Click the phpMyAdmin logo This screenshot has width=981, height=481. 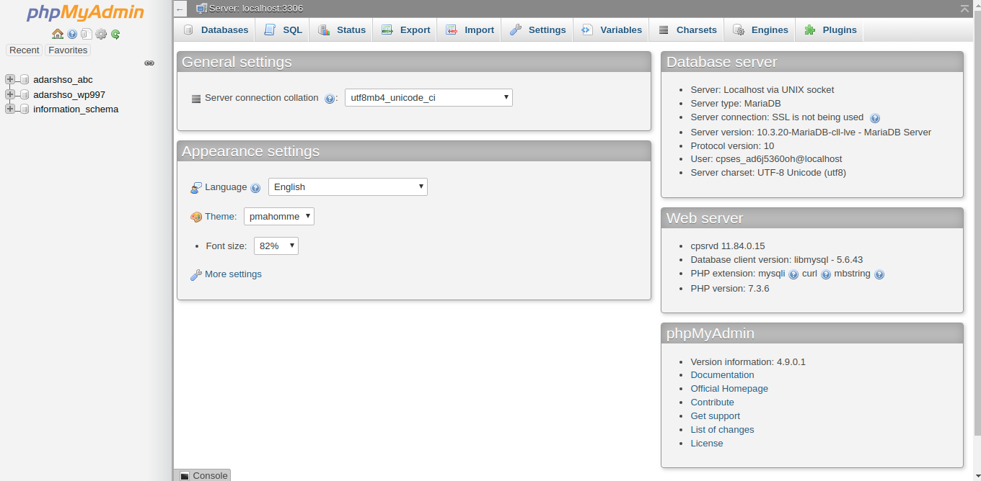point(85,13)
